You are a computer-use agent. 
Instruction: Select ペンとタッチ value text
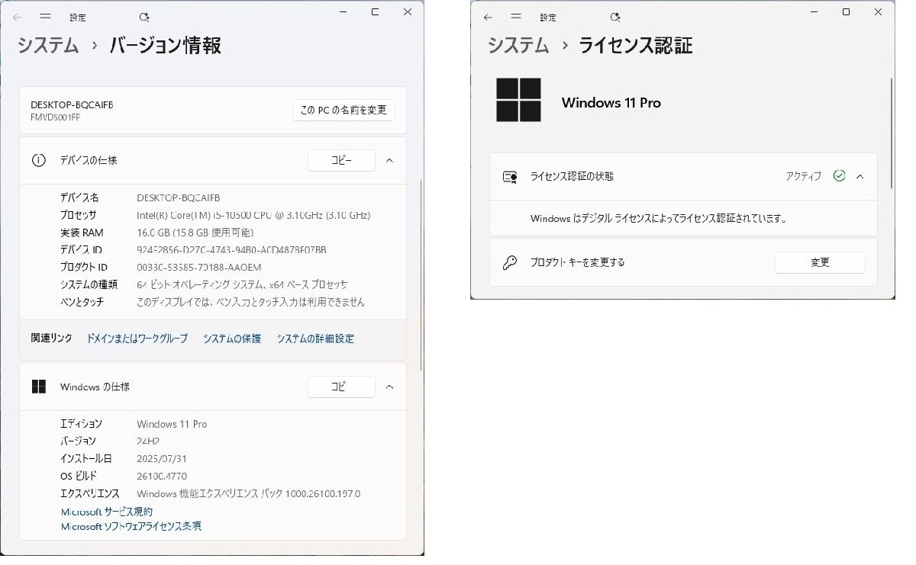[x=251, y=302]
